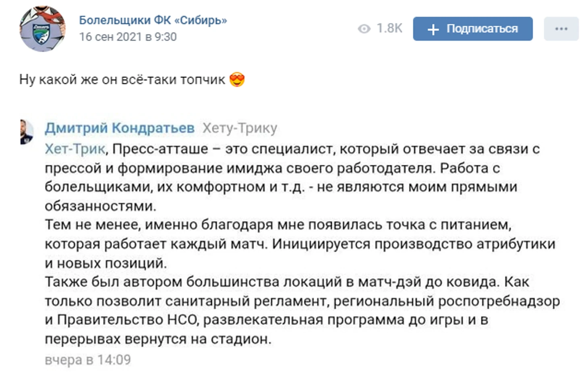
Task: Click the comment paragraph starting Пресс-атташе
Action: click(x=292, y=177)
